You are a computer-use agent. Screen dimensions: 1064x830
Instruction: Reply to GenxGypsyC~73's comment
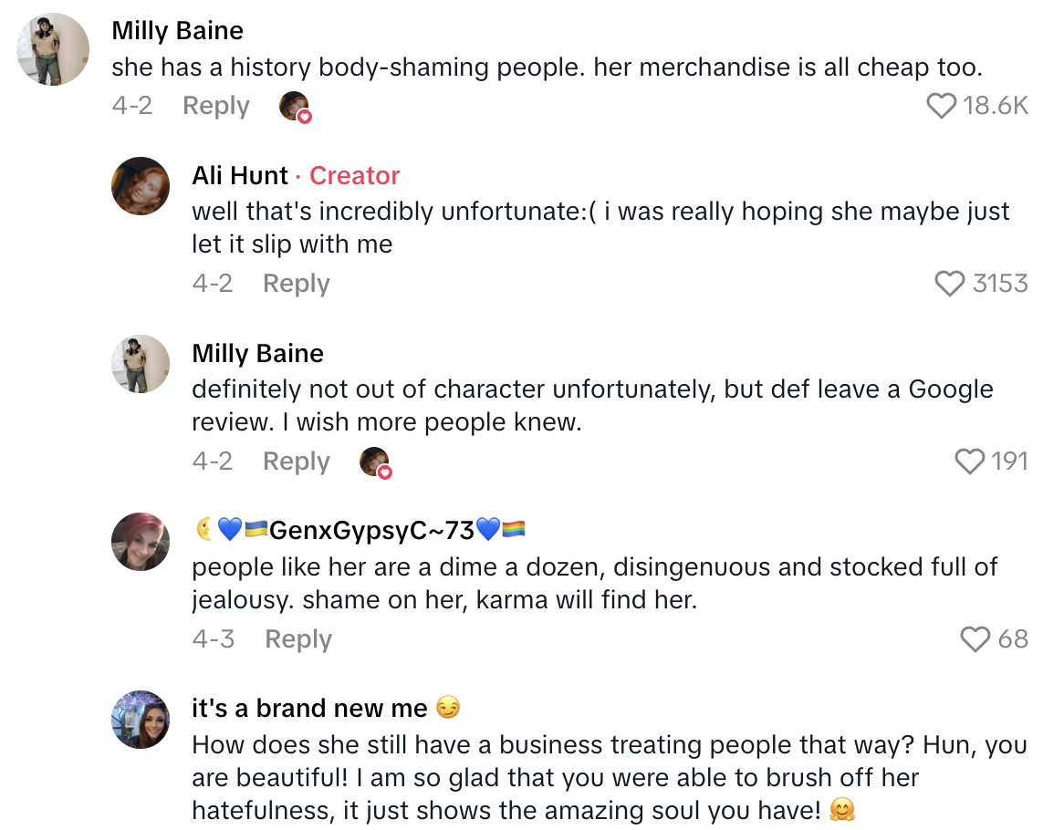[297, 639]
